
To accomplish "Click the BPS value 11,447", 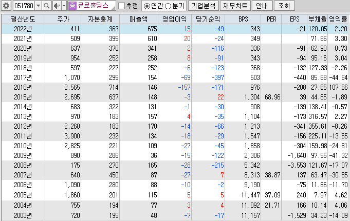I will (x=250, y=195).
